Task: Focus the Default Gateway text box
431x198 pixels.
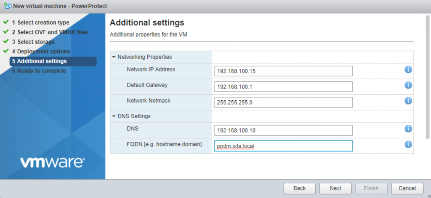Action: (283, 87)
